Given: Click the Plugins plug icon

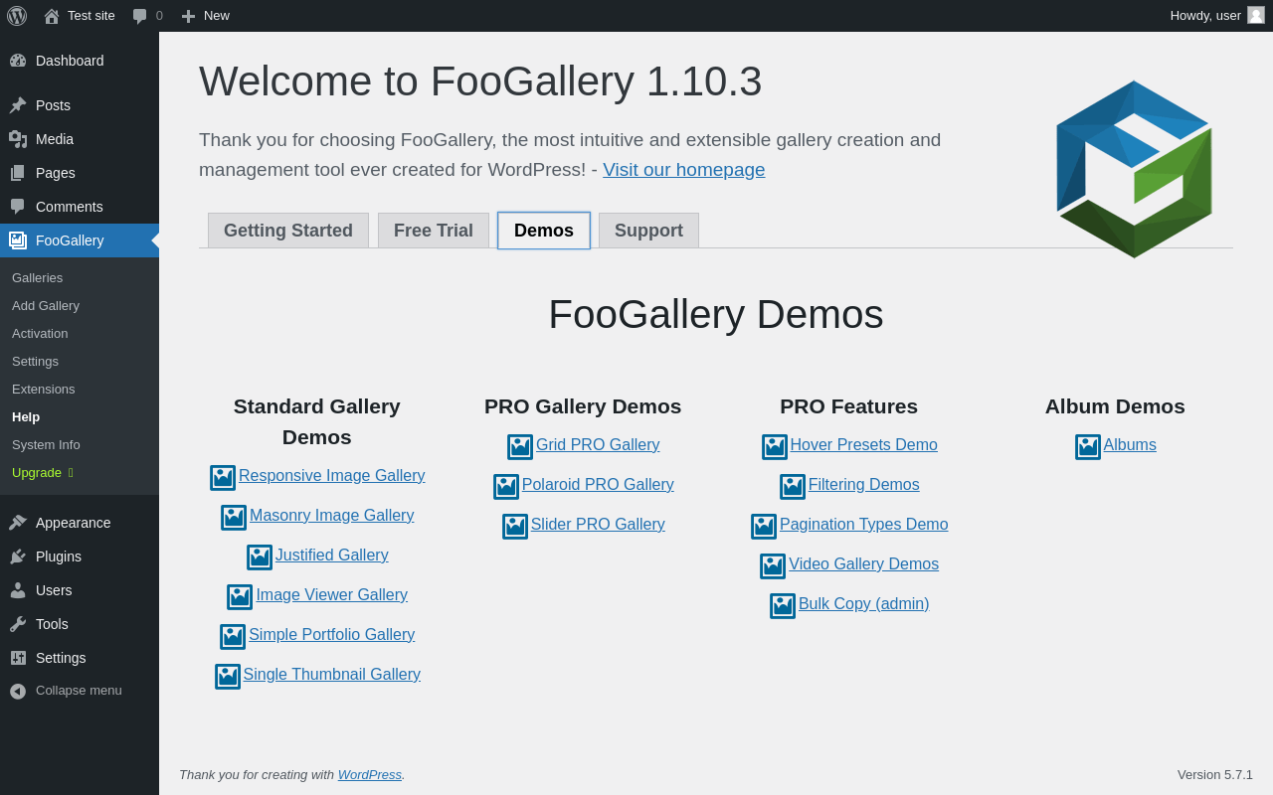Looking at the screenshot, I should (18, 556).
